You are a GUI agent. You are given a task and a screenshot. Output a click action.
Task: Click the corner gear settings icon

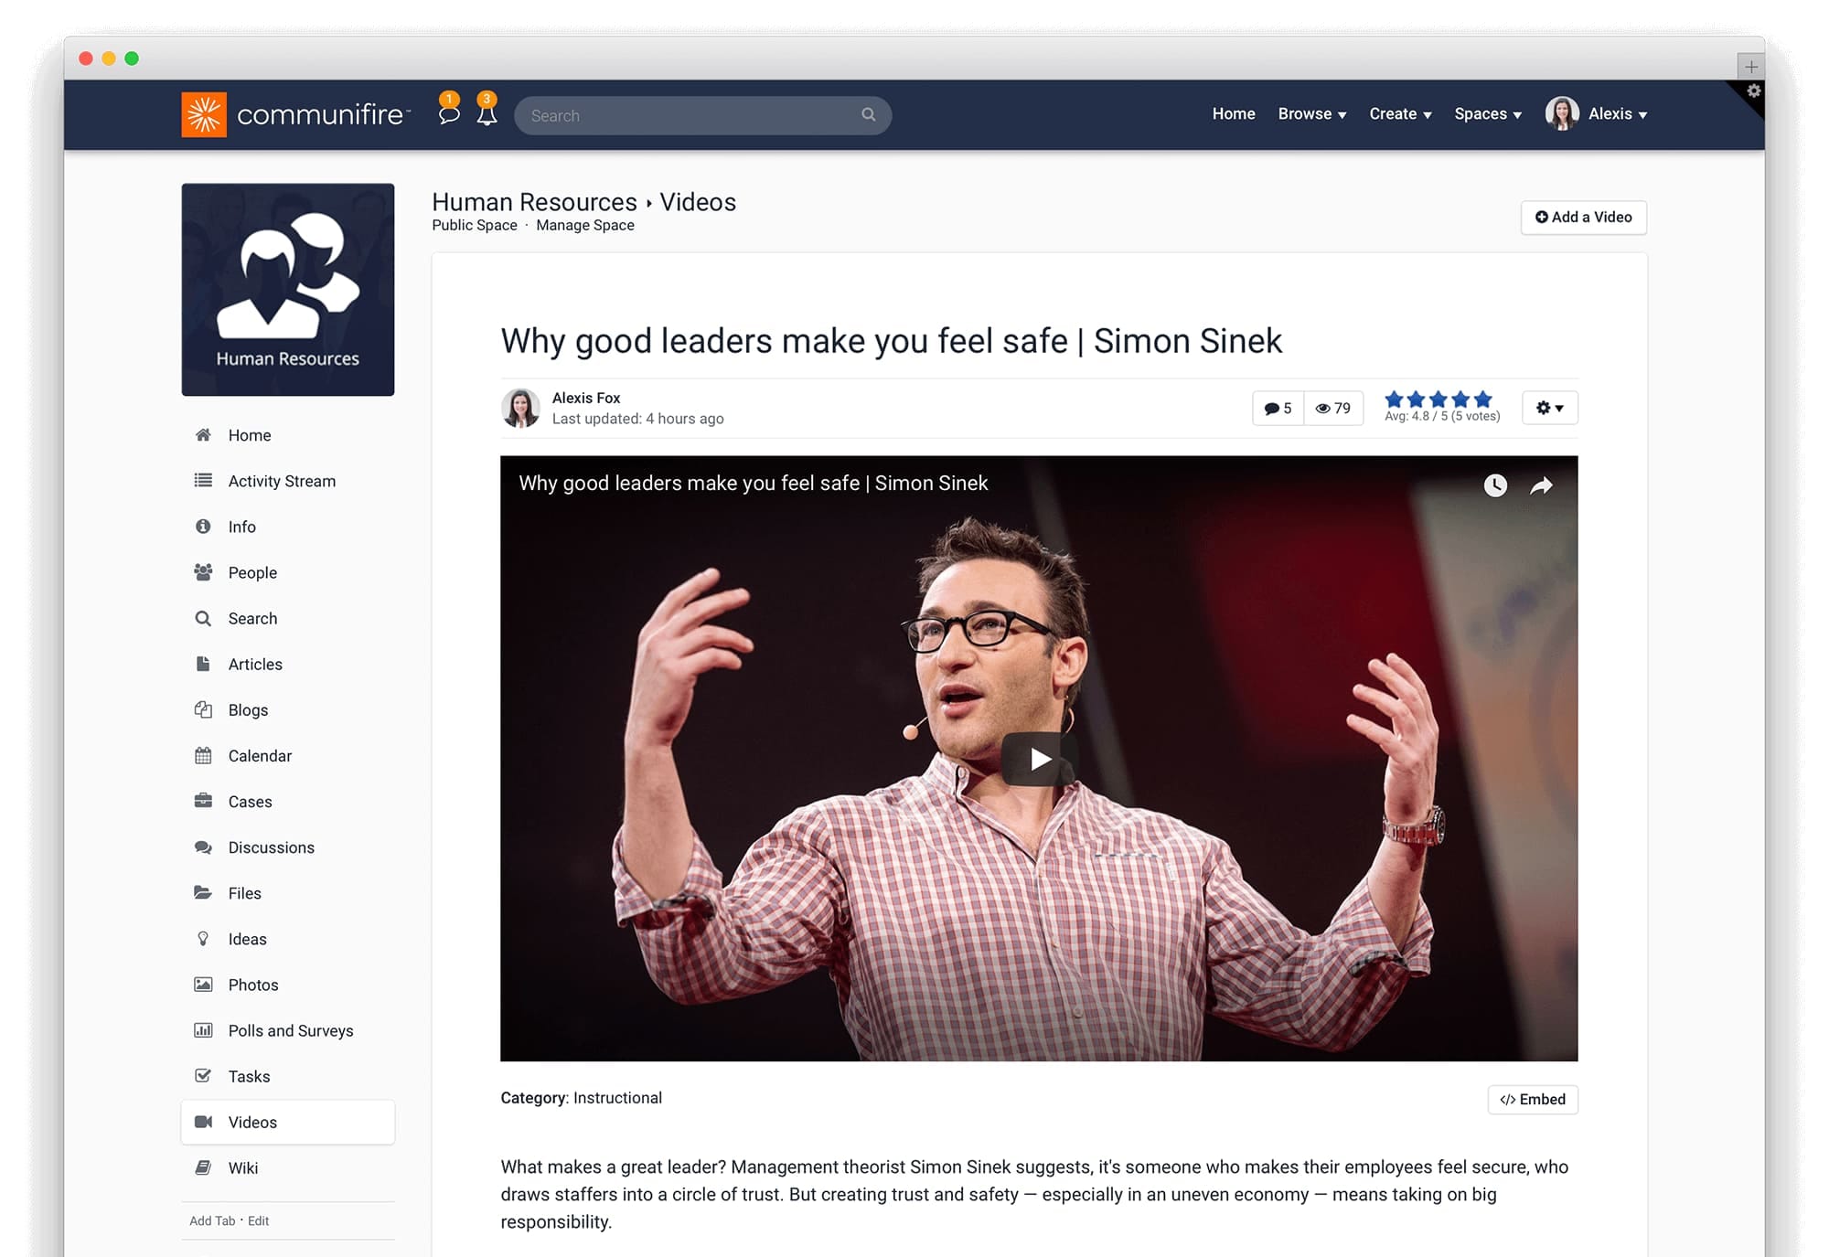pos(1753,91)
